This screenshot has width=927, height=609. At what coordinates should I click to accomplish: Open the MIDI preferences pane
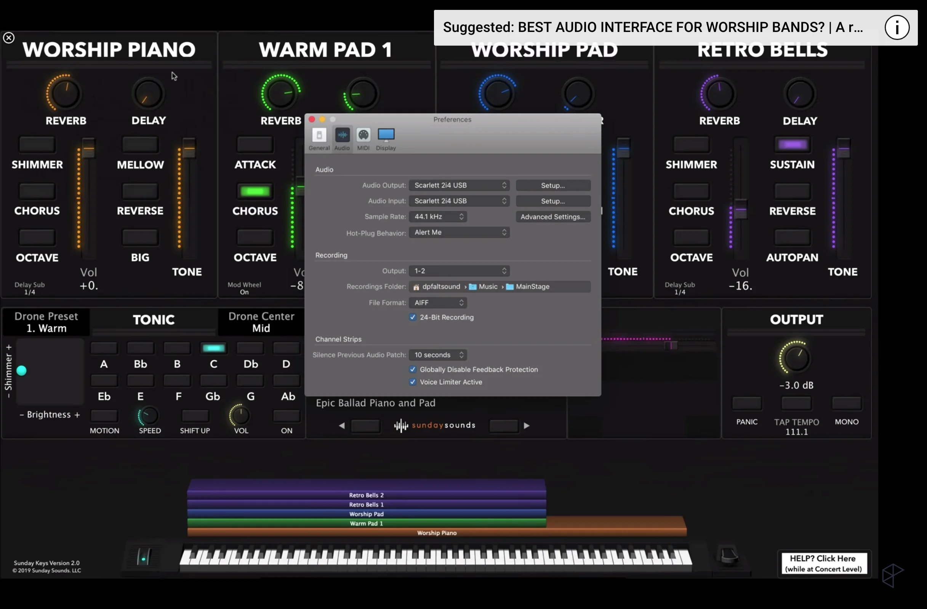363,139
